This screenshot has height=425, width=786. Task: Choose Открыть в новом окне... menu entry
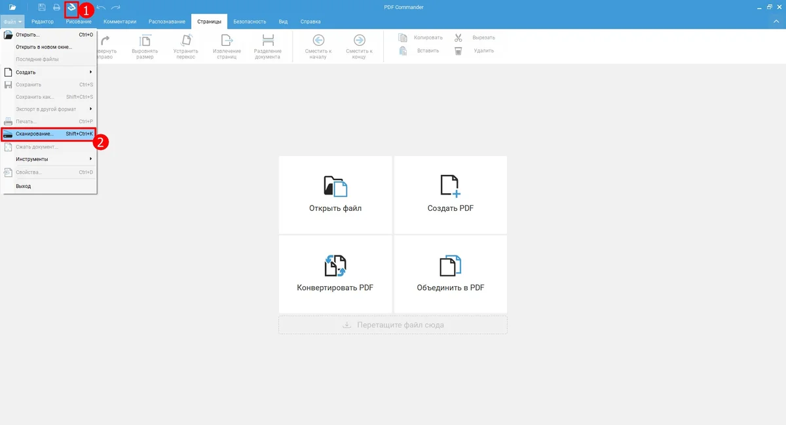pos(50,47)
